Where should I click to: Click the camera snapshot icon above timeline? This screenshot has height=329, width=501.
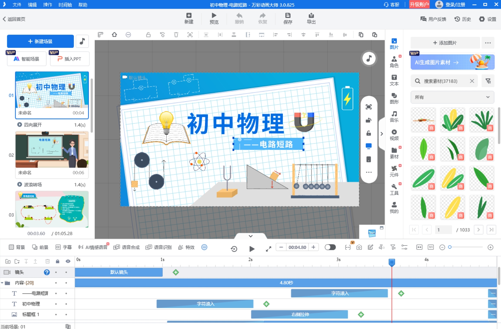click(359, 247)
